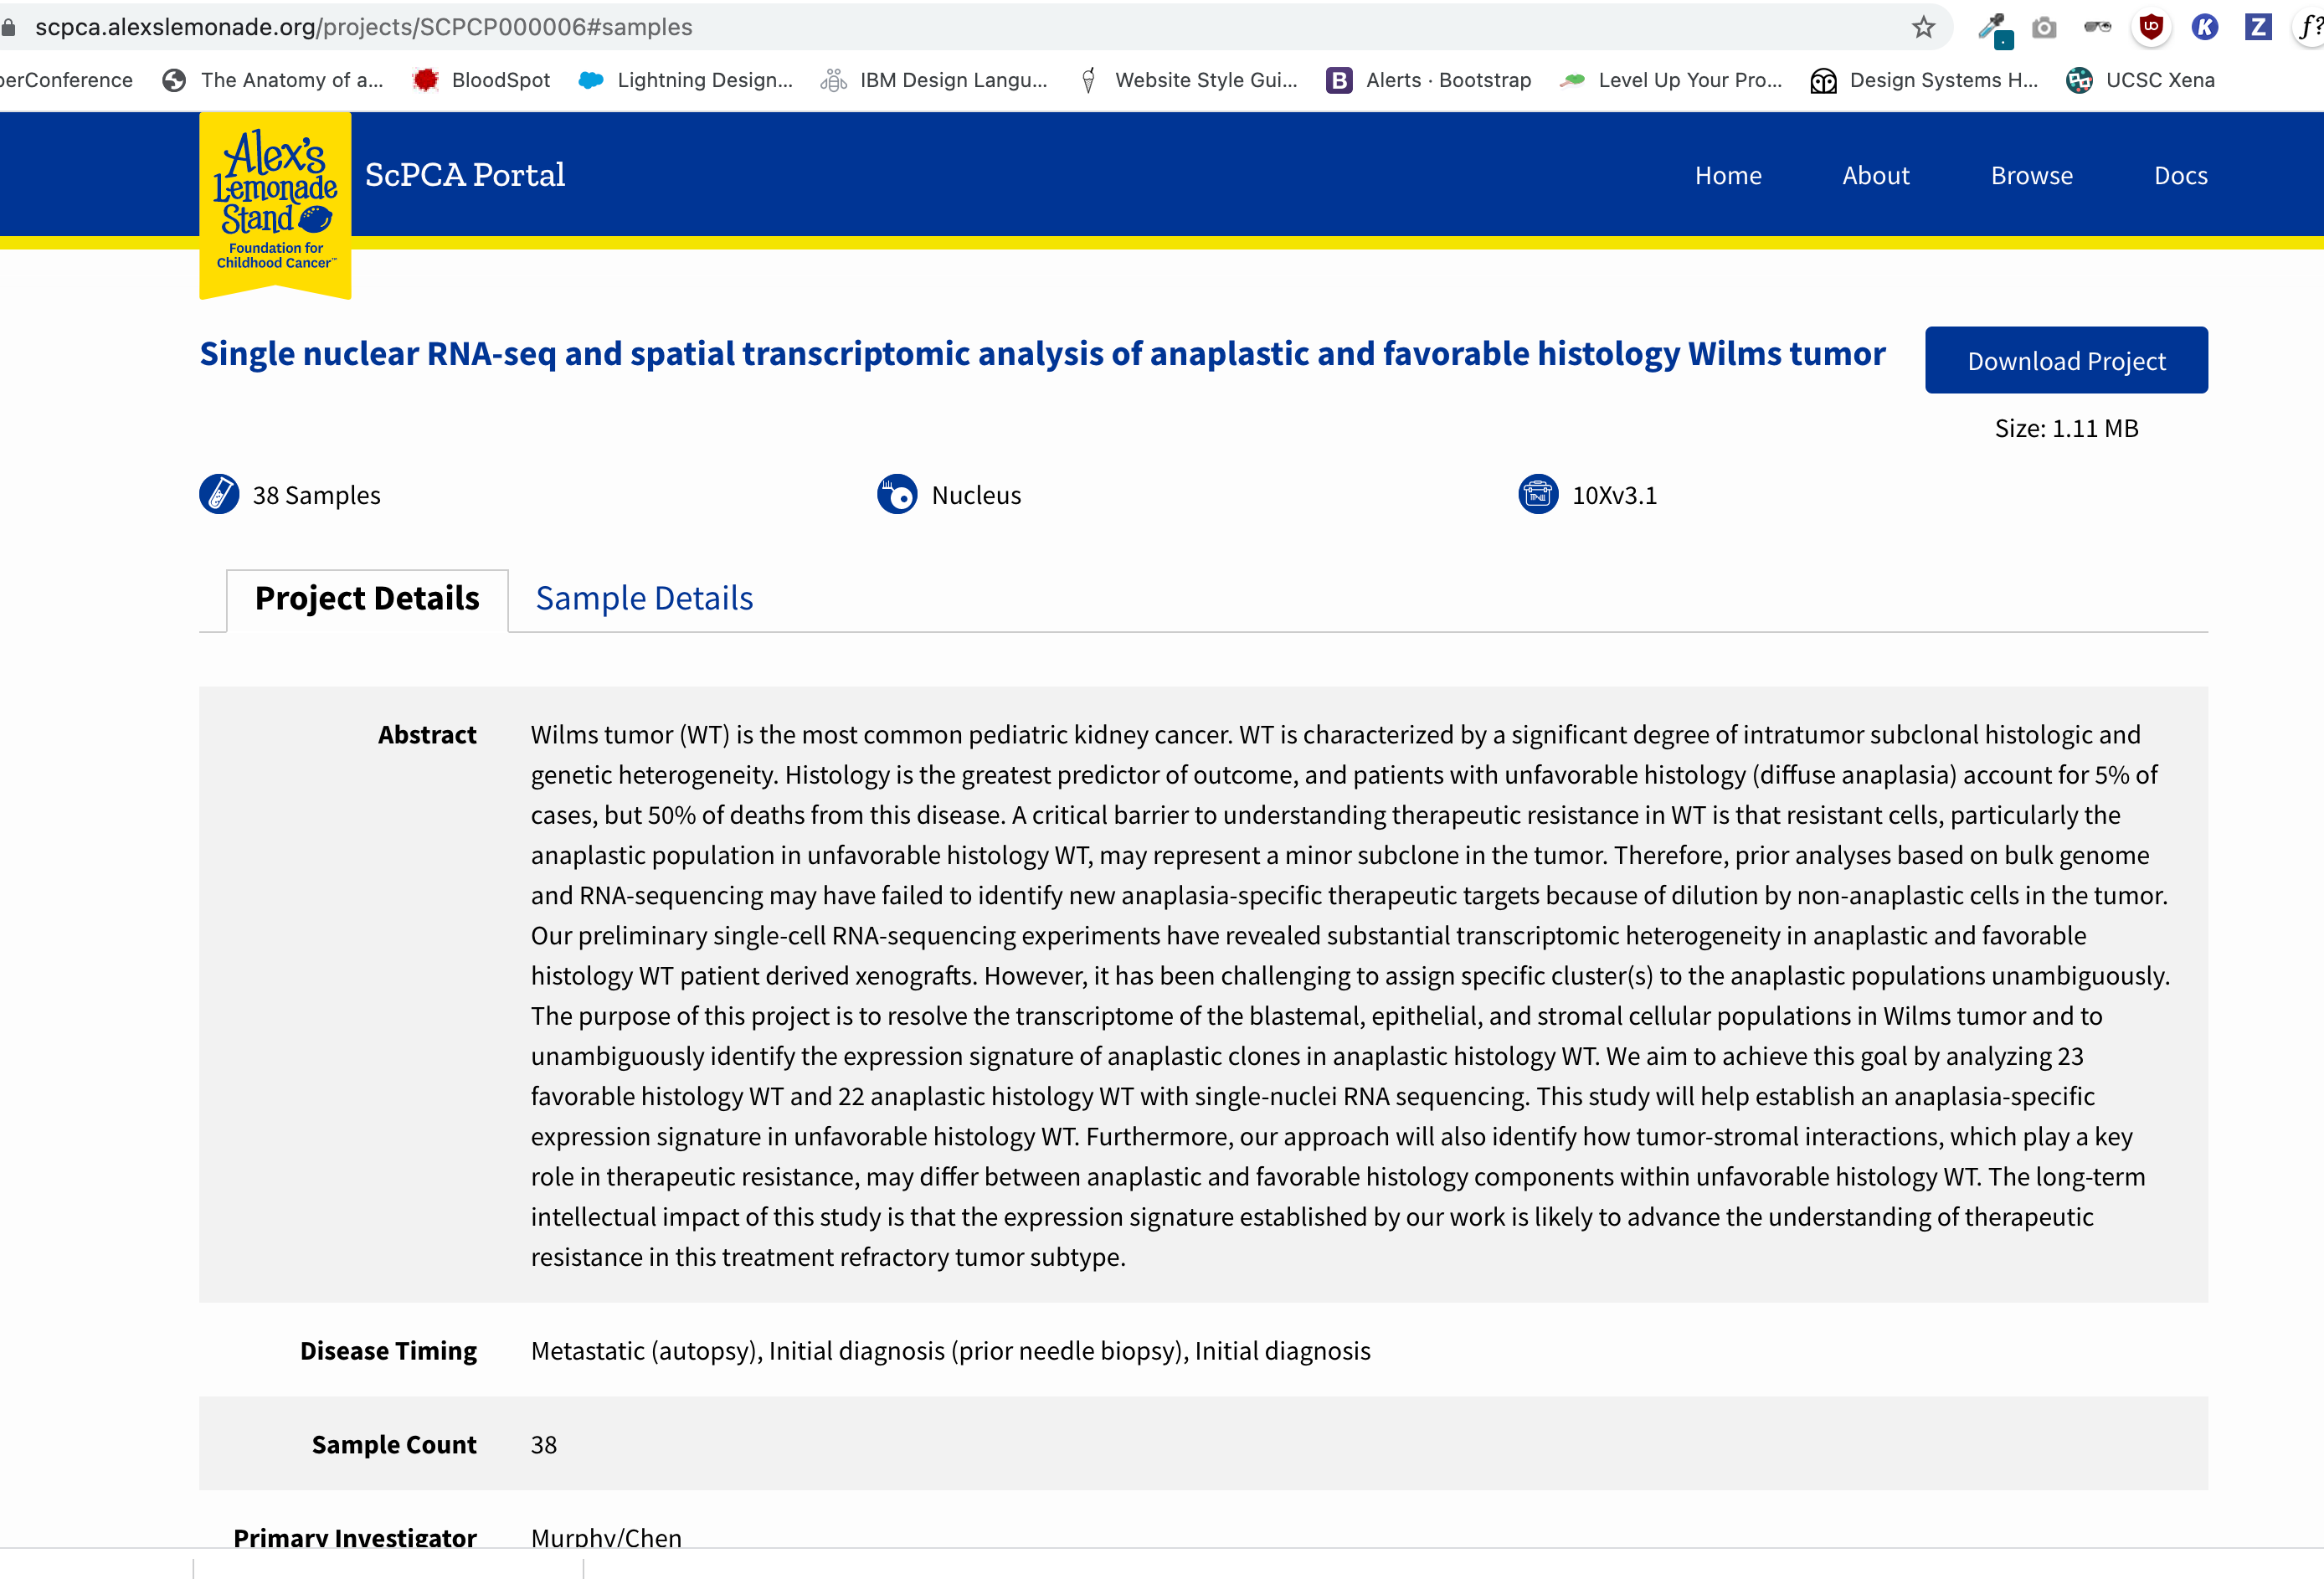
Task: Click the padlock icon in the address bar
Action: pos(10,27)
